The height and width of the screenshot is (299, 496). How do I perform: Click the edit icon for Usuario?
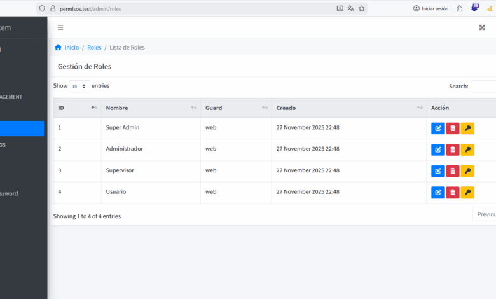coord(437,192)
